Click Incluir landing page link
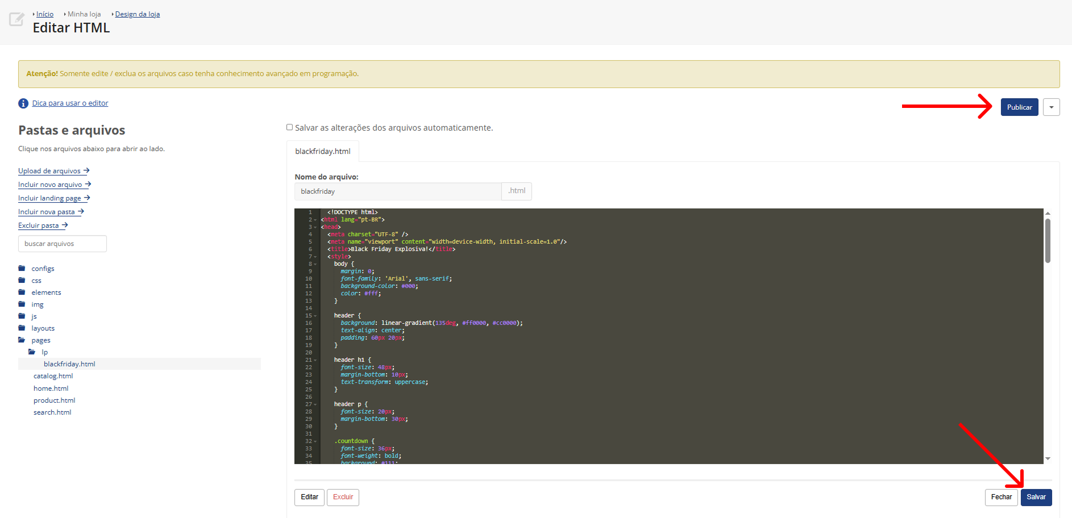Screen dimensions: 1072x518 pyautogui.click(x=54, y=198)
